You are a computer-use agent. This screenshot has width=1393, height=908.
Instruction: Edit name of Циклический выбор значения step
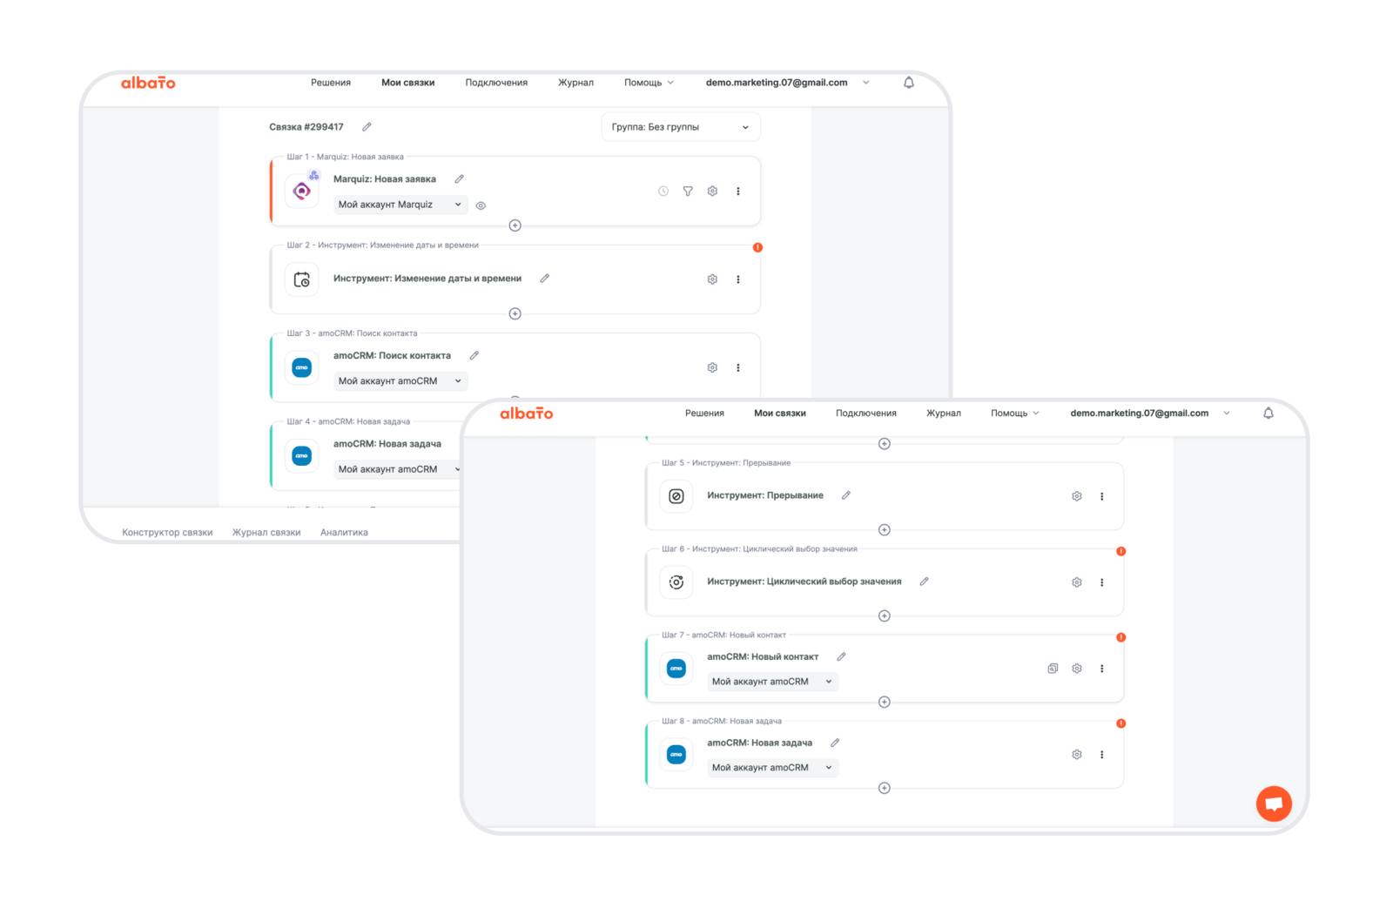pos(924,582)
